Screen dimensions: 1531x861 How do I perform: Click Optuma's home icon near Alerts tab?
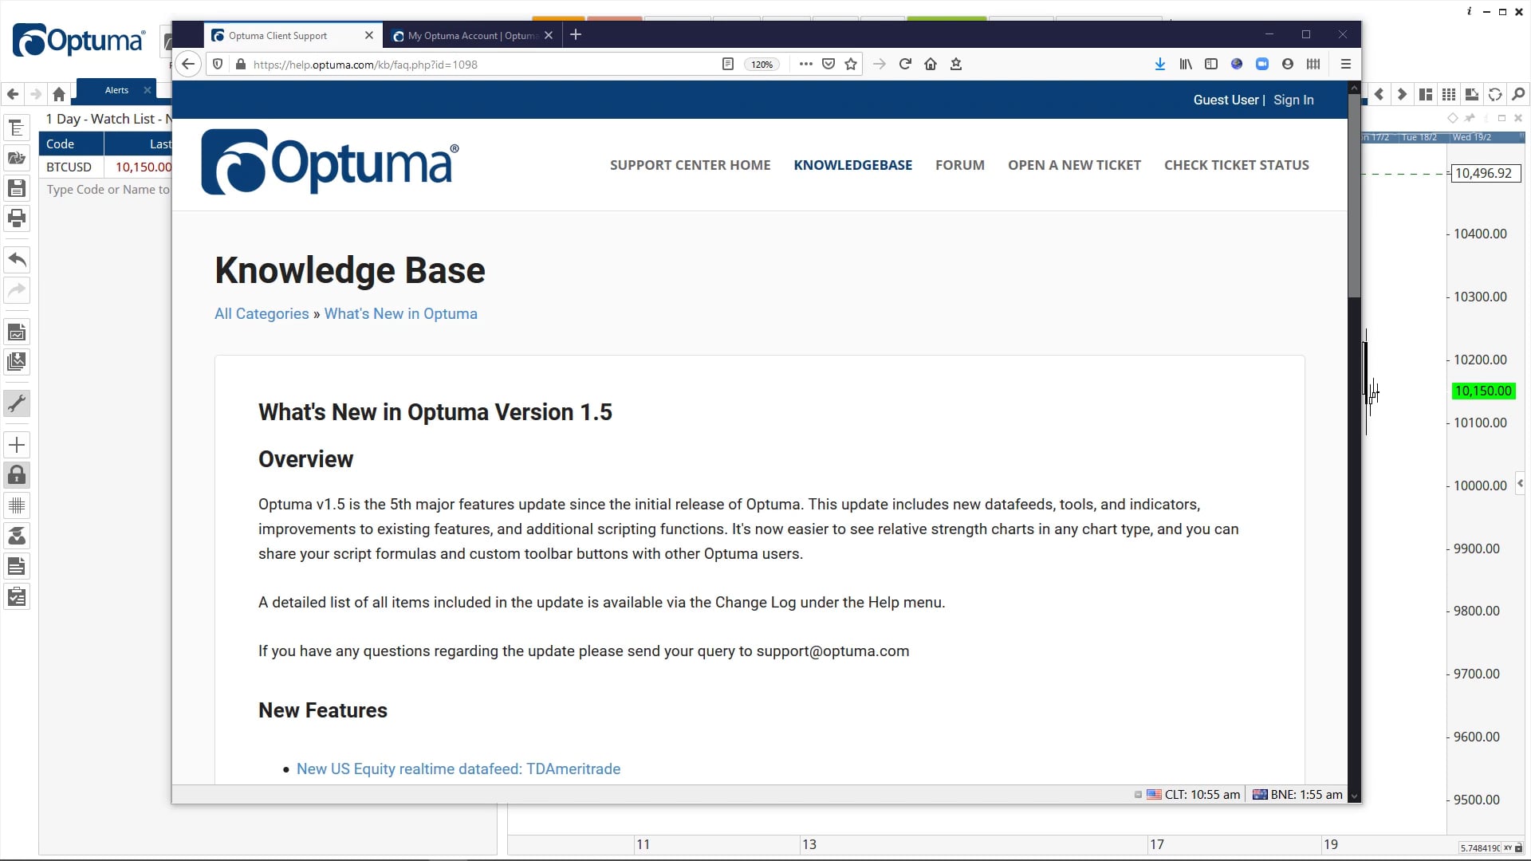click(x=58, y=94)
